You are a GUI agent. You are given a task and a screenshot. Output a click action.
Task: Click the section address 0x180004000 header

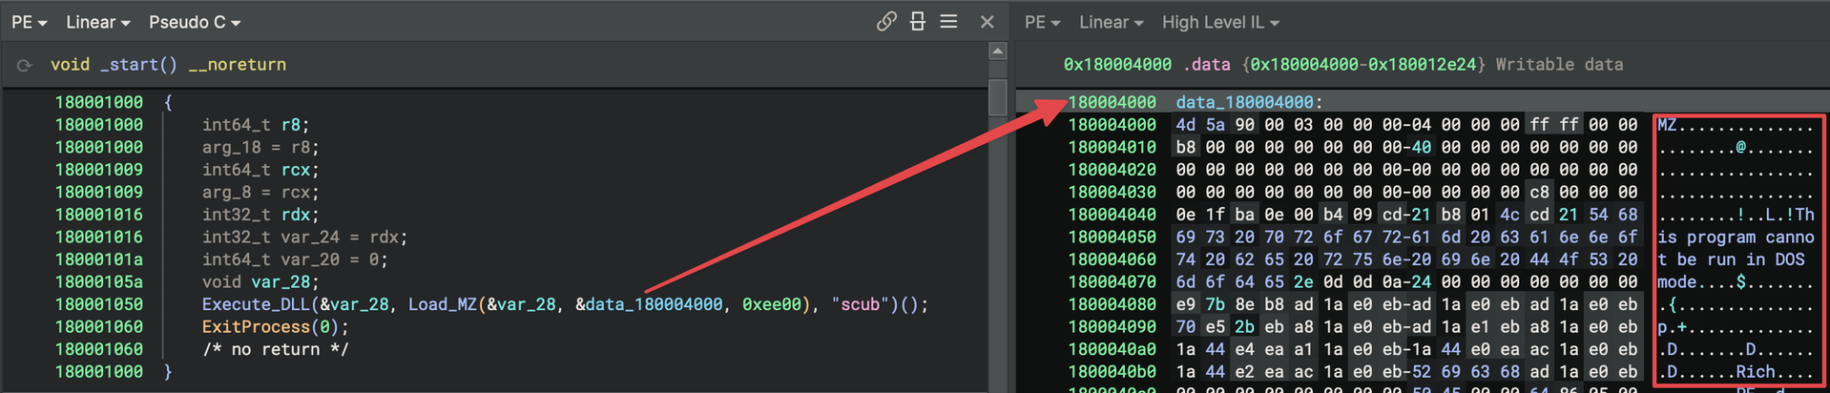coord(1117,65)
